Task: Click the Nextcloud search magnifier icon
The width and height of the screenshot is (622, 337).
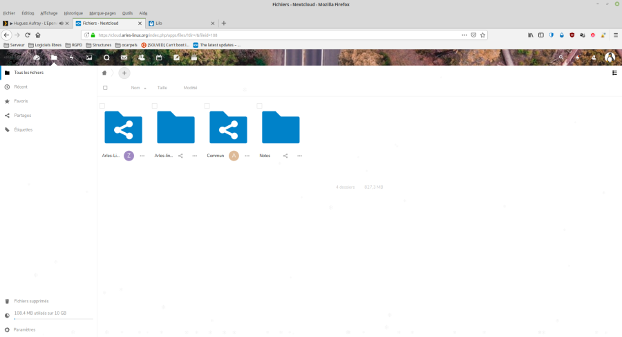Action: pyautogui.click(x=560, y=57)
